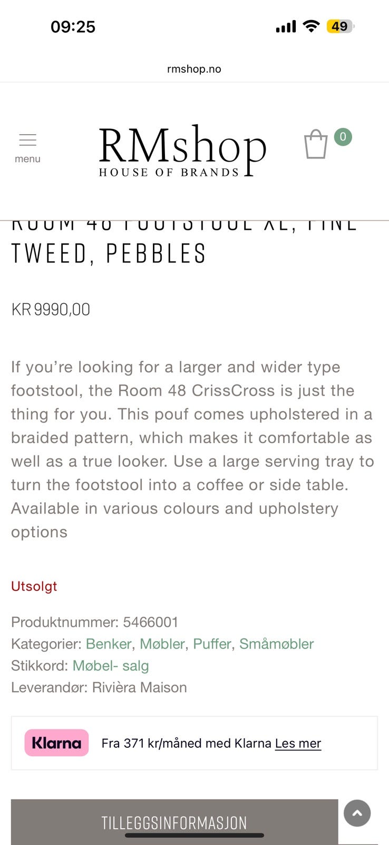Open the shopping bag cart
The height and width of the screenshot is (845, 389).
click(x=316, y=144)
